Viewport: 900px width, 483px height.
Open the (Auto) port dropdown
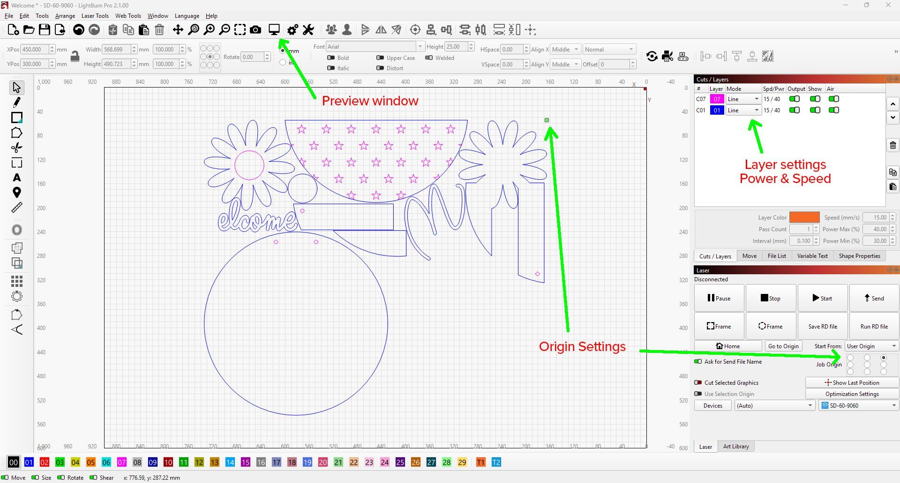(x=774, y=405)
